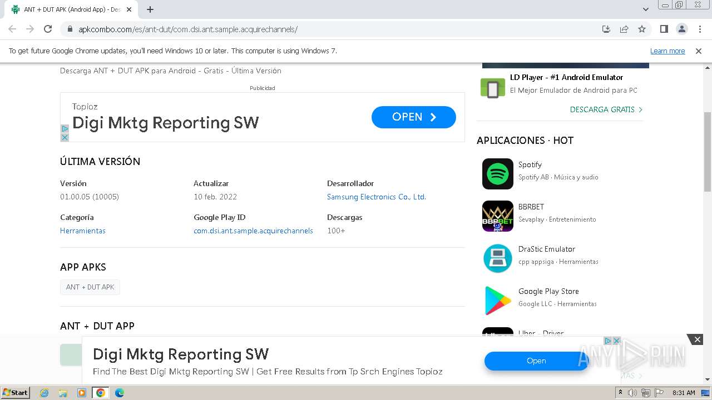Go back with the browser back arrow
712x400 pixels.
coord(12,29)
